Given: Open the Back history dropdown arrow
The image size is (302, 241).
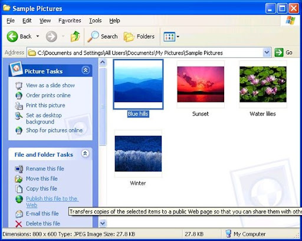Looking at the screenshot, I should pyautogui.click(x=38, y=37).
